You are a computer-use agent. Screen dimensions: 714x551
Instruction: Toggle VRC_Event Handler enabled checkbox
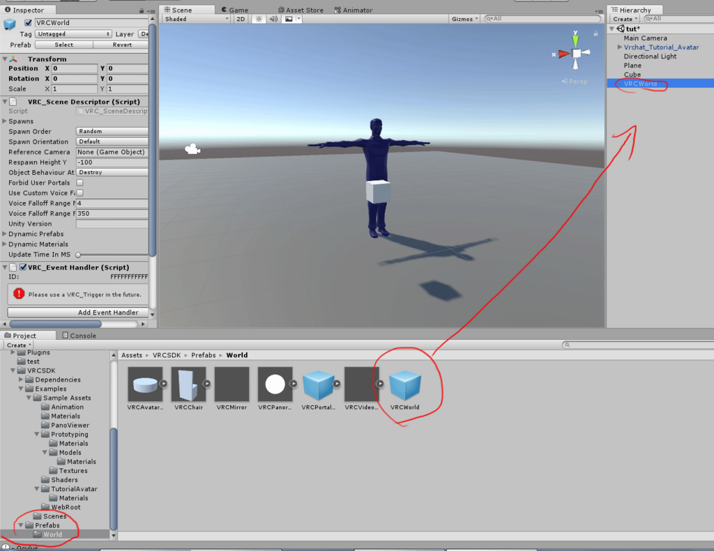[x=23, y=267]
